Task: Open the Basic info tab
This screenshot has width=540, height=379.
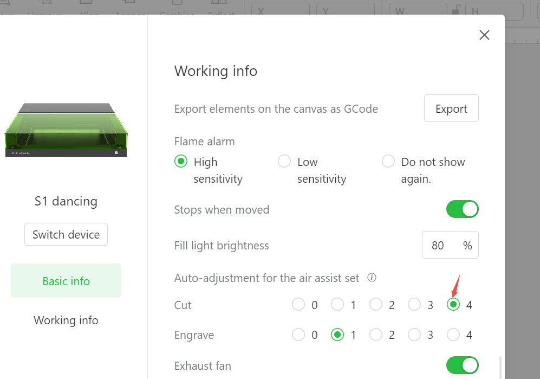Action: (x=66, y=281)
